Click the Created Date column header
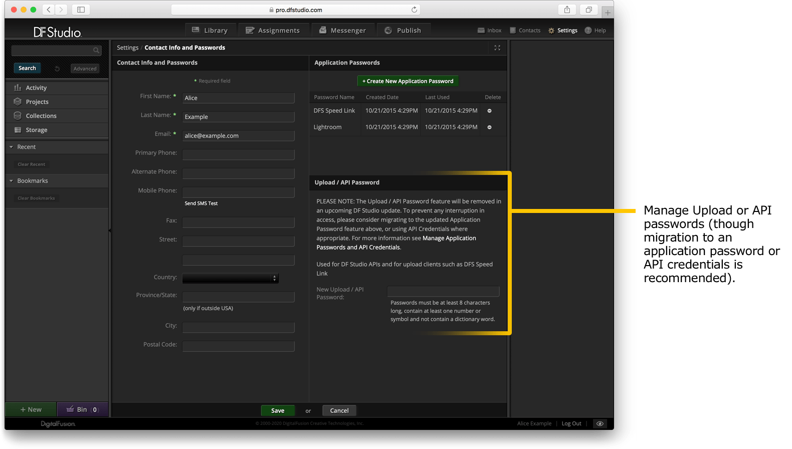 click(382, 97)
